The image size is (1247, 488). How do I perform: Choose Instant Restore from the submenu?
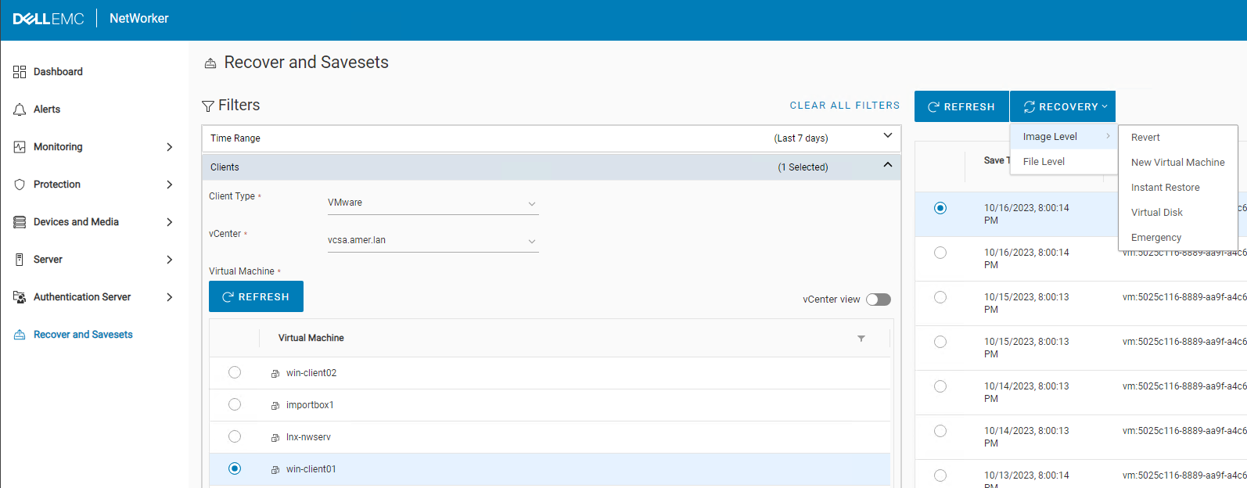pos(1165,188)
